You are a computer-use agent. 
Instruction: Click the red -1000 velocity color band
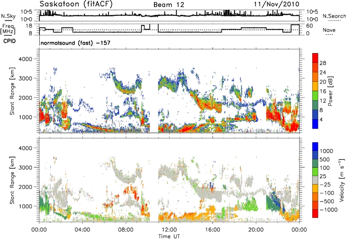tap(315, 214)
